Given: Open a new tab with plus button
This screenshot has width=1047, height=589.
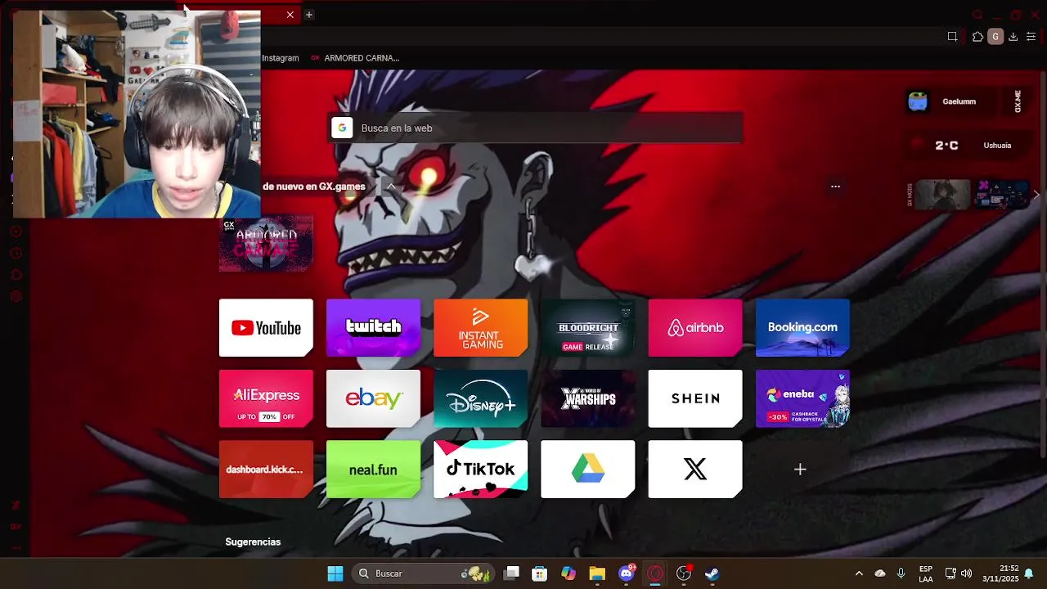Looking at the screenshot, I should (x=308, y=15).
